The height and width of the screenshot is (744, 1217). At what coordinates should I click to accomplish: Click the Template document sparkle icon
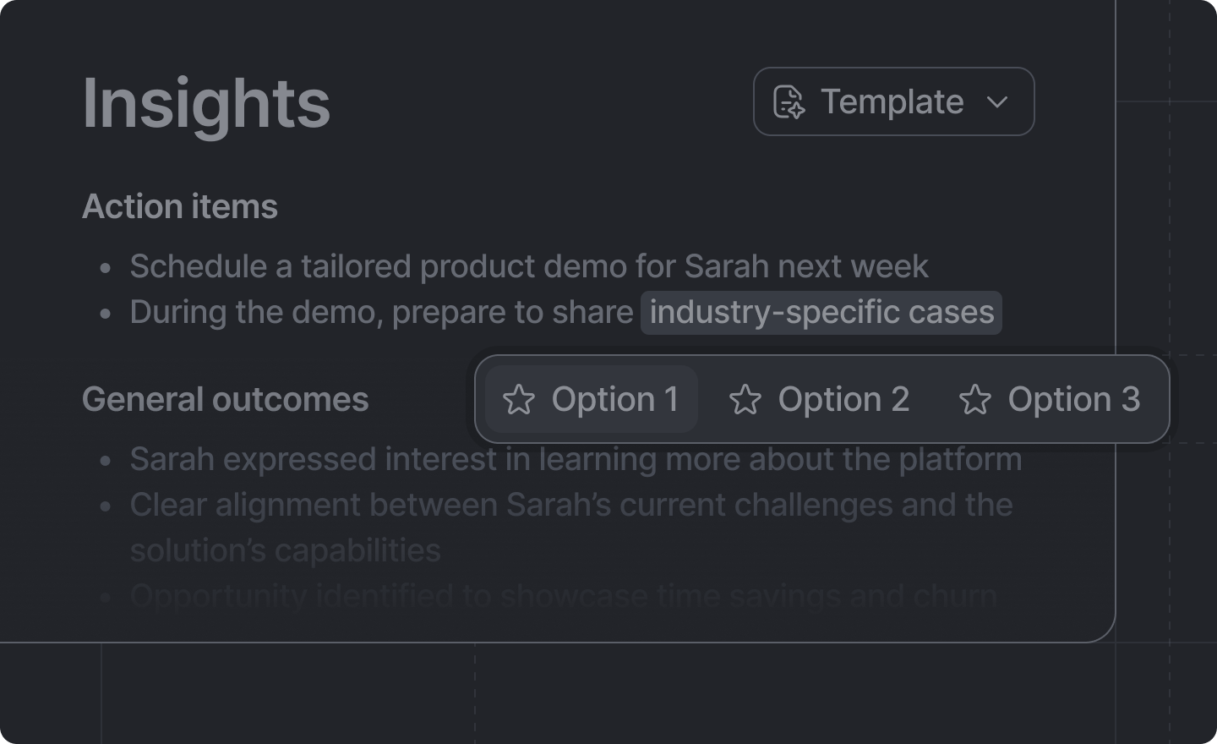[x=789, y=102]
